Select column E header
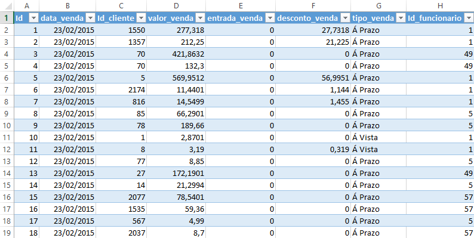 [241, 6]
